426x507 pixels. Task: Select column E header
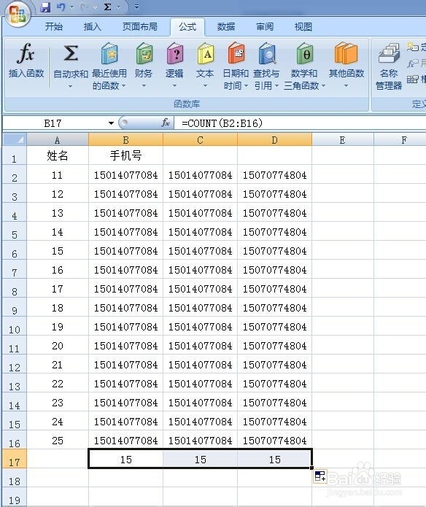[342, 140]
